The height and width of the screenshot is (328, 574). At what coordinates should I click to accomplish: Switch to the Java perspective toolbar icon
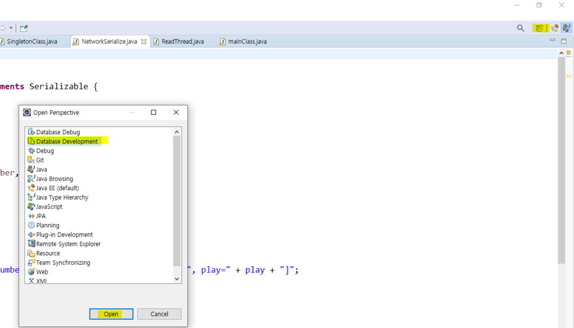point(566,28)
